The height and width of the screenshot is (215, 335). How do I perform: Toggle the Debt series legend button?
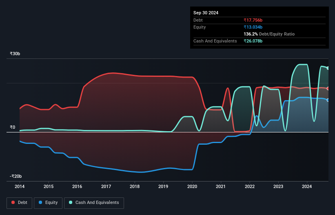20,203
